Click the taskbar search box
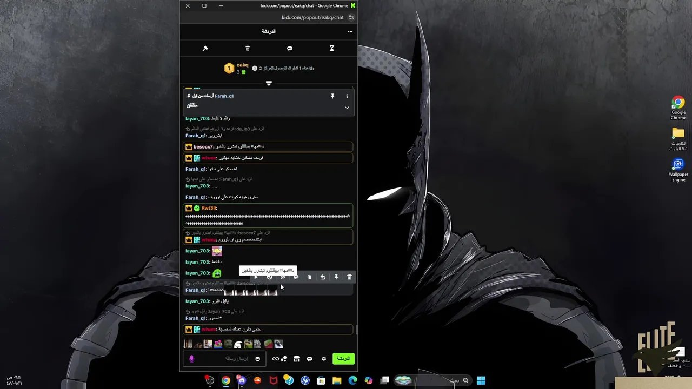The image size is (692, 389). click(x=432, y=380)
